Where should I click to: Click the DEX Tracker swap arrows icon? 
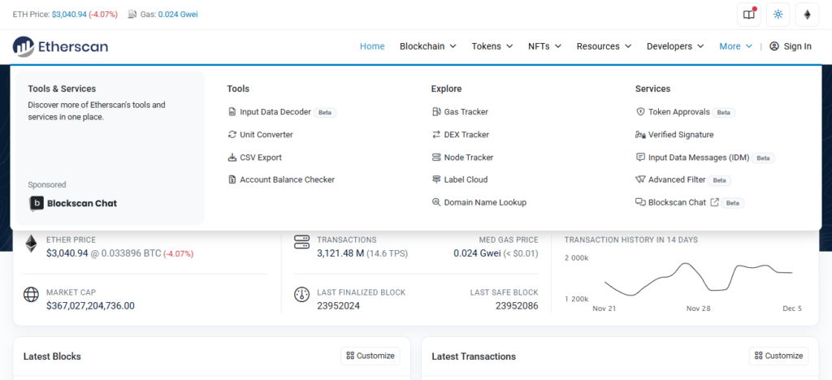[x=436, y=135]
